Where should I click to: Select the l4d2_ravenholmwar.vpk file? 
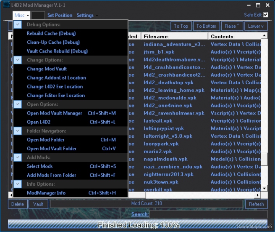(174, 113)
